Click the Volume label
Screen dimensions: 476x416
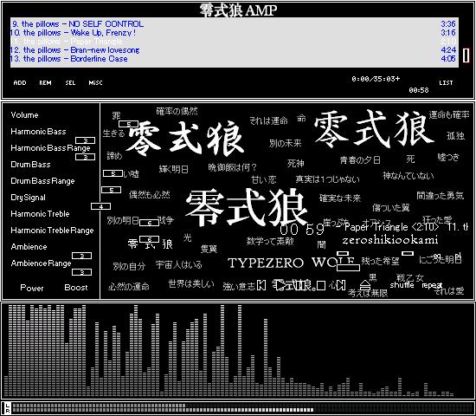tap(24, 115)
